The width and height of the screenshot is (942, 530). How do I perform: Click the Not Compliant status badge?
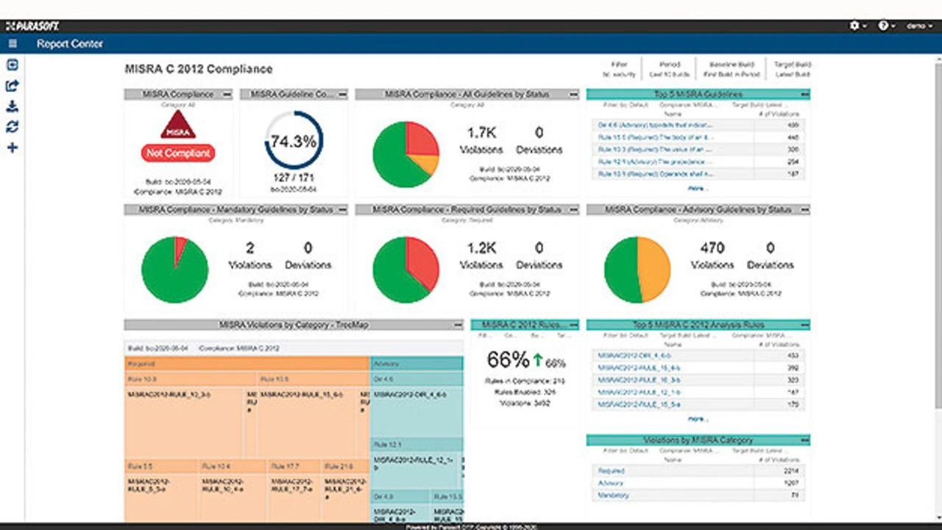177,154
